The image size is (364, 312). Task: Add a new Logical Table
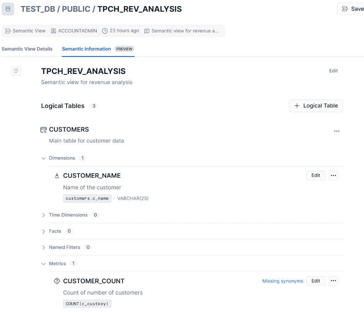tap(316, 106)
